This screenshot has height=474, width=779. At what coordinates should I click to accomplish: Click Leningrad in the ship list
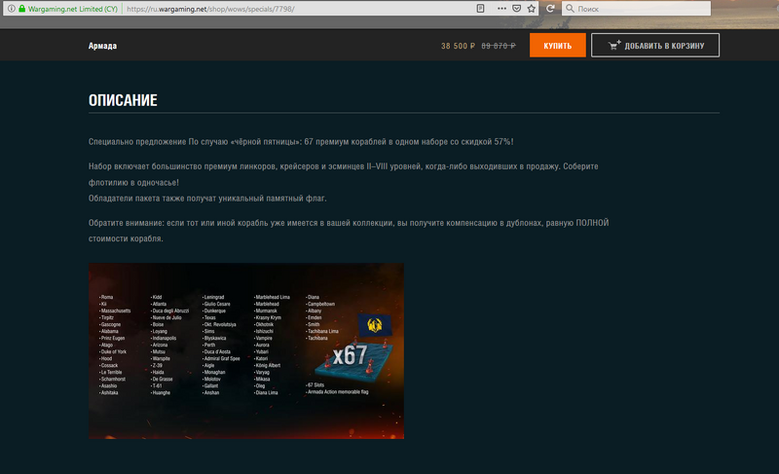pyautogui.click(x=213, y=297)
